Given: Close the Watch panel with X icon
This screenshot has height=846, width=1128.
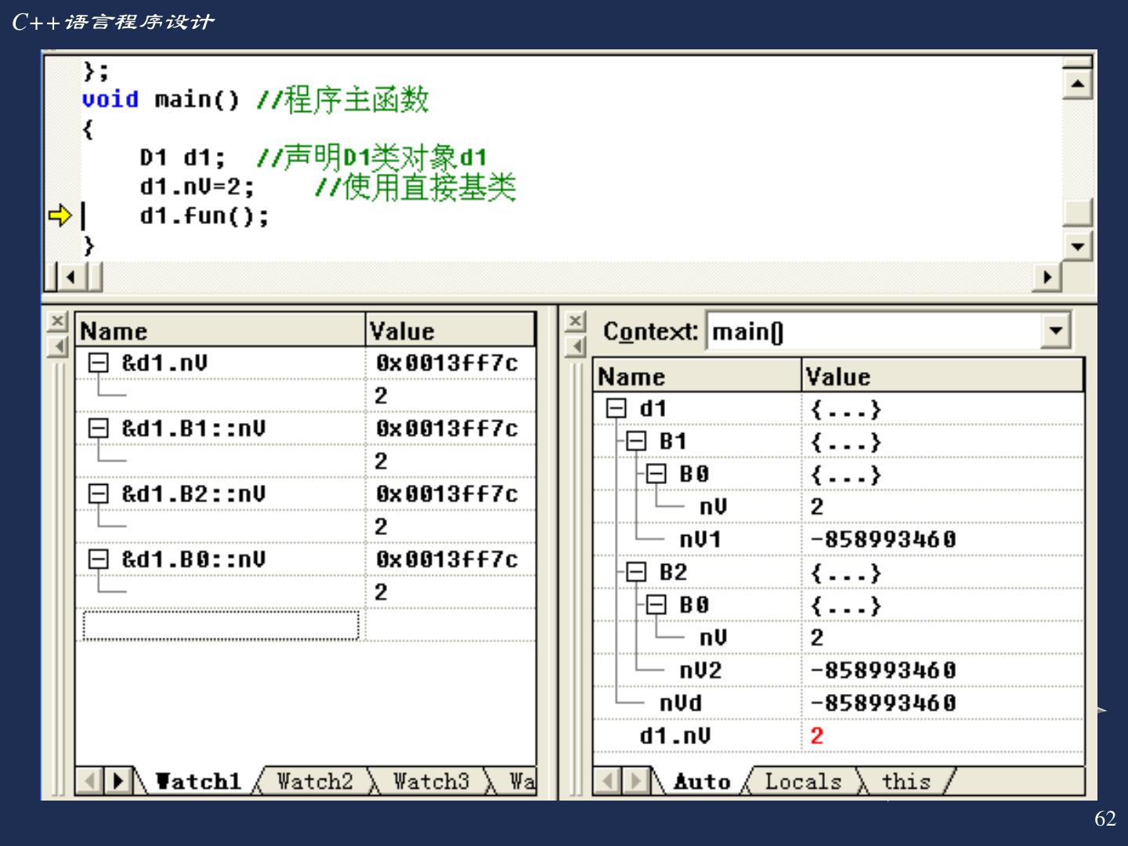Looking at the screenshot, I should click(x=57, y=321).
